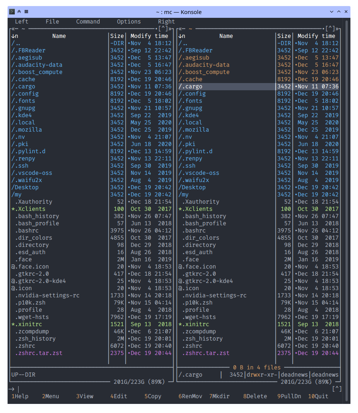Select the /.mozilla directory in left panel
The height and width of the screenshot is (413, 358).
pos(27,130)
